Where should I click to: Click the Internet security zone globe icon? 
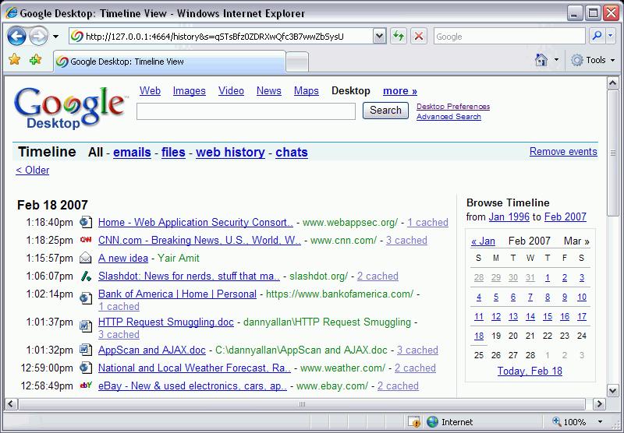coord(433,421)
